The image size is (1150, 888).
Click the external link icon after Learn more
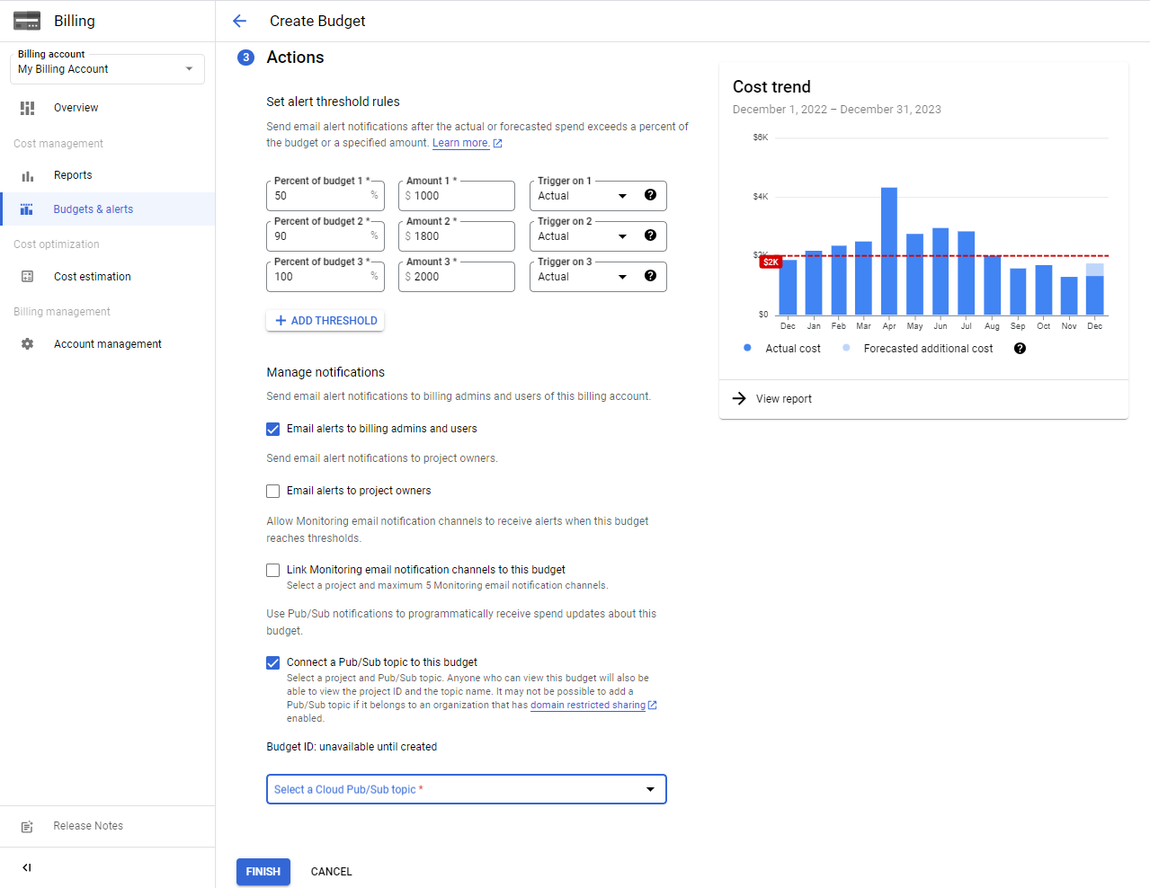pyautogui.click(x=497, y=144)
